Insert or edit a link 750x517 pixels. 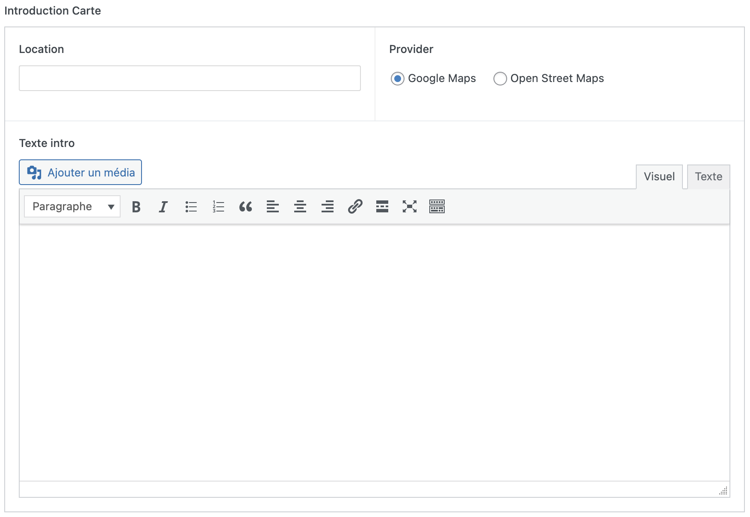[x=355, y=207]
